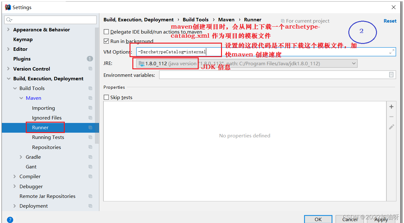Screen dimensions: 404x223
Task: Expand the Editor section
Action: 8,49
